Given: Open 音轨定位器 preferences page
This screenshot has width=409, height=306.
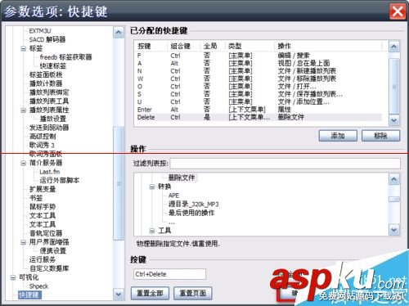Looking at the screenshot, I should [46, 233].
